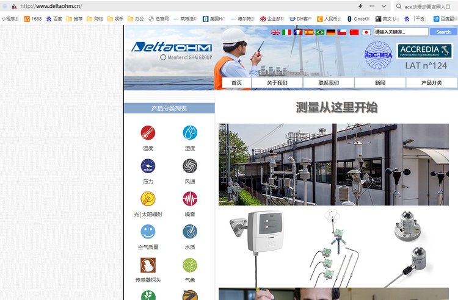Click the temperature (温度) category icon

coord(148,133)
